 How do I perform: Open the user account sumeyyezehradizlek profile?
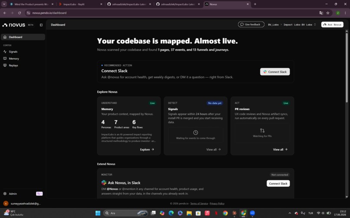point(22,204)
